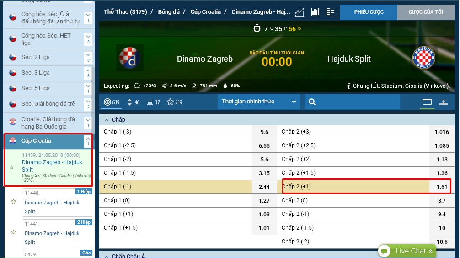Switch to the single-column layout icon
The height and width of the screenshot is (258, 460).
(427, 102)
